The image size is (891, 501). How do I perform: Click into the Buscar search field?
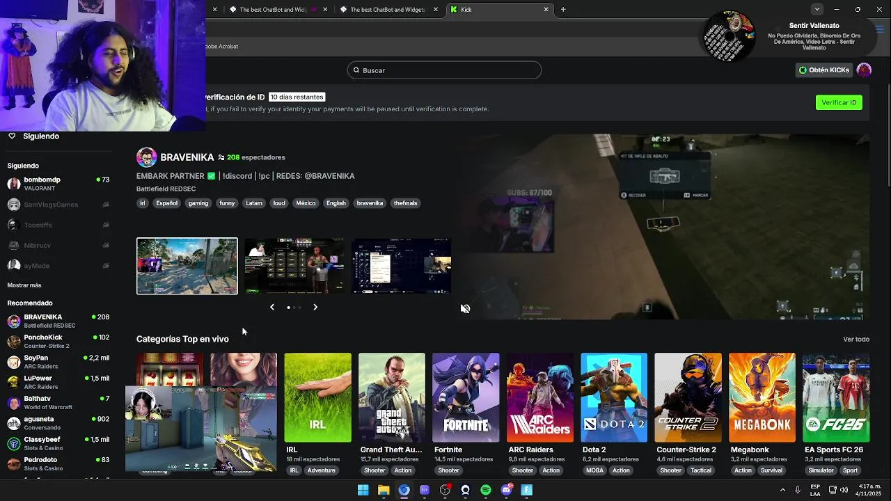click(444, 70)
